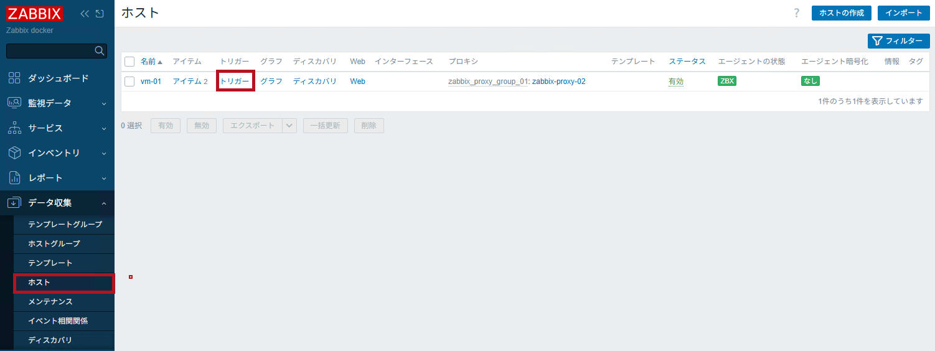
Task: Toggle 有効 status of vm-01
Action: (x=676, y=82)
